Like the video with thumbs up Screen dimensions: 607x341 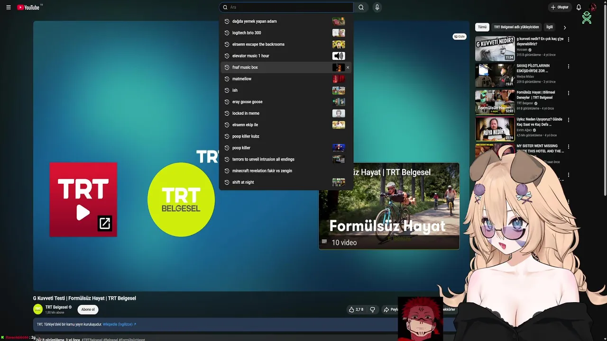click(356, 309)
